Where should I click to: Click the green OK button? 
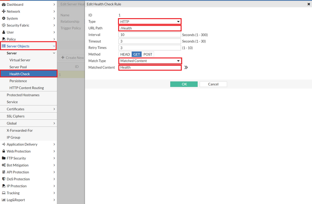pyautogui.click(x=184, y=84)
